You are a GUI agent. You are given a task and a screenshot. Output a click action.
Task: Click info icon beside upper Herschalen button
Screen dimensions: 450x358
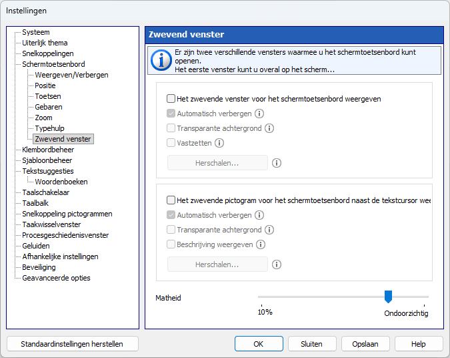click(277, 163)
